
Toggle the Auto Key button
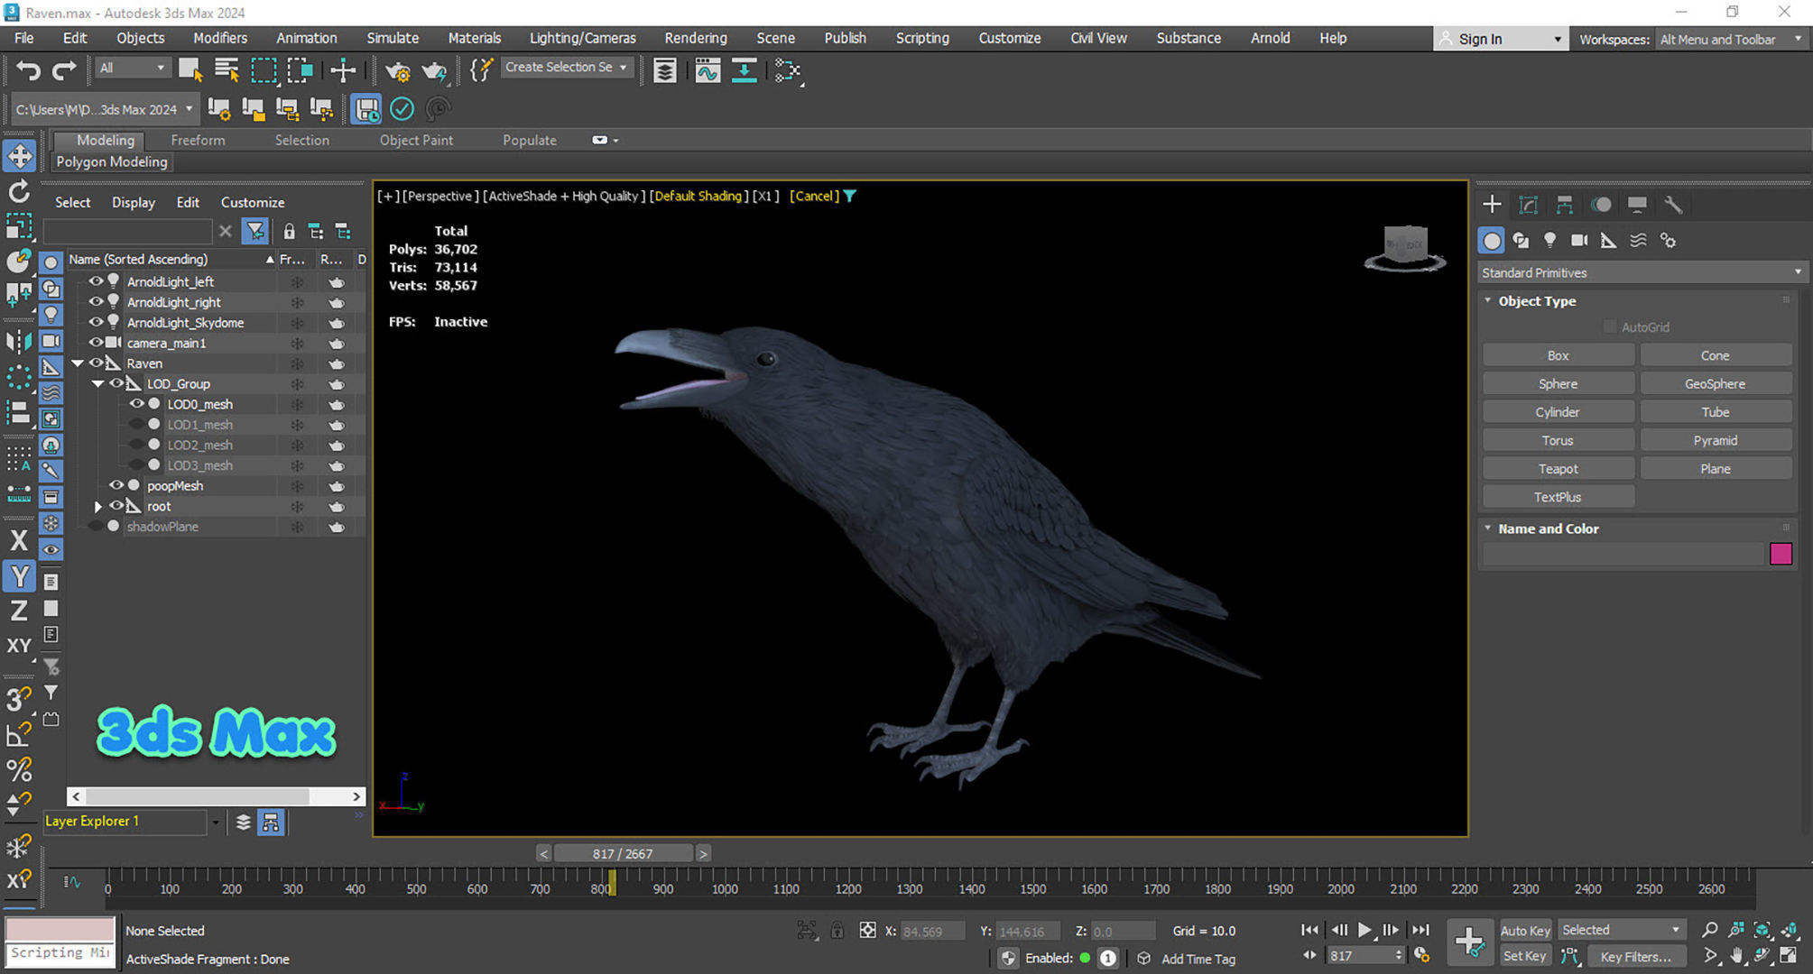point(1524,930)
